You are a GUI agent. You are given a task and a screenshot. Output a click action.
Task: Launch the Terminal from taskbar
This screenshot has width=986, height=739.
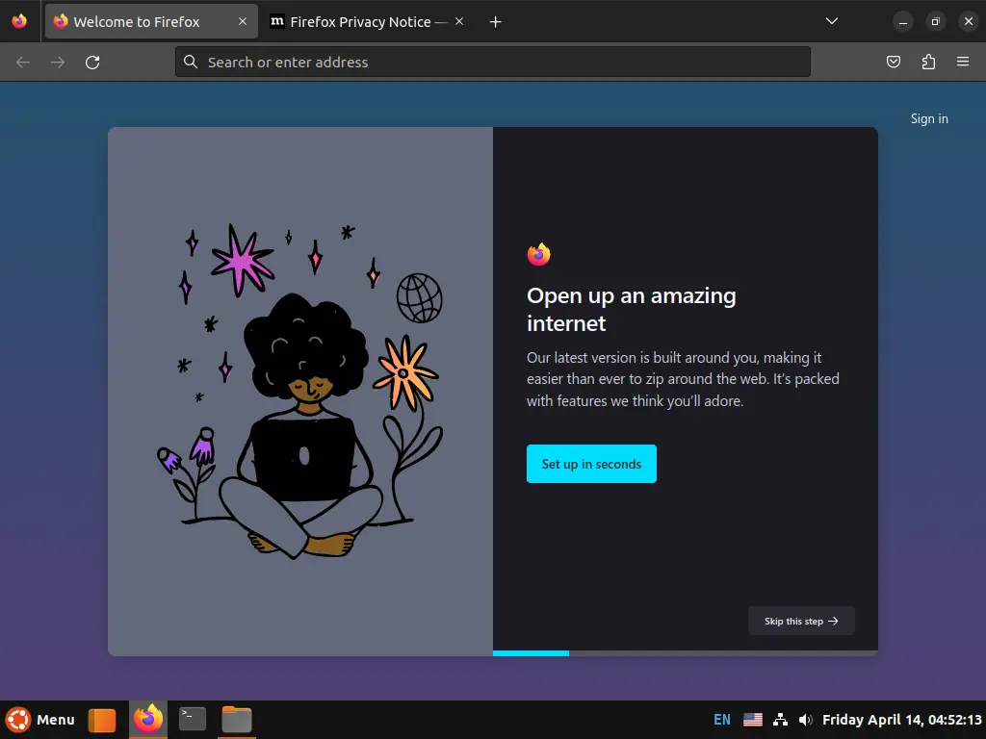click(193, 719)
